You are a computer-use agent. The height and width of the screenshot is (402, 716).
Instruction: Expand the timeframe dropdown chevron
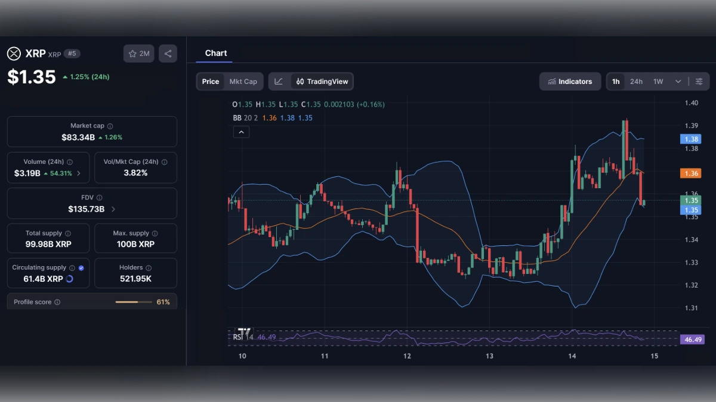pos(677,81)
